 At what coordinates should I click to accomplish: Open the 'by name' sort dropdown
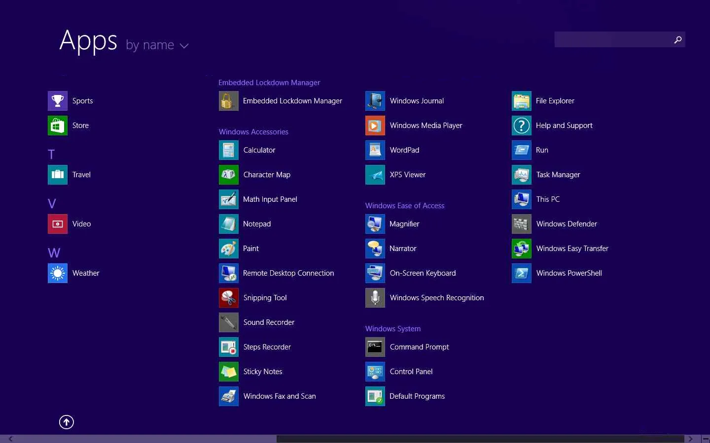[x=157, y=45]
